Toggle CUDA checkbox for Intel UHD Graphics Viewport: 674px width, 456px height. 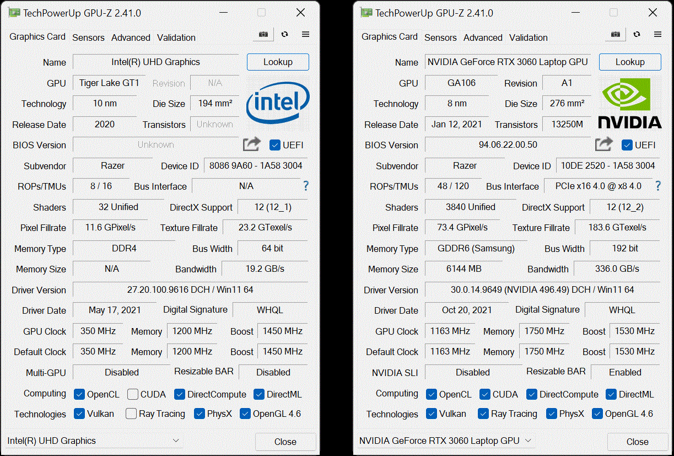[133, 394]
